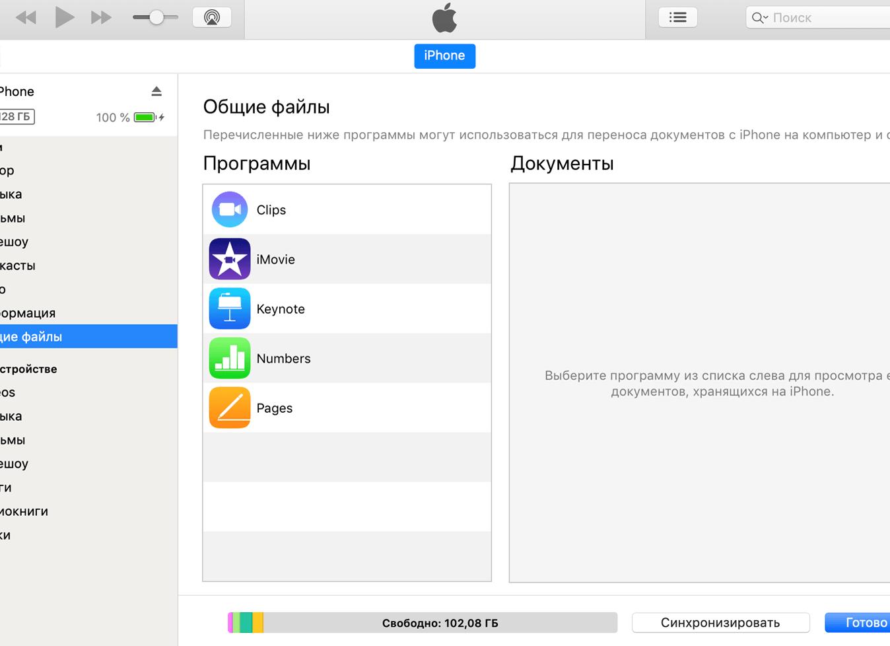This screenshot has height=646, width=890.
Task: Click the battery charge indicator icon
Action: 145,118
